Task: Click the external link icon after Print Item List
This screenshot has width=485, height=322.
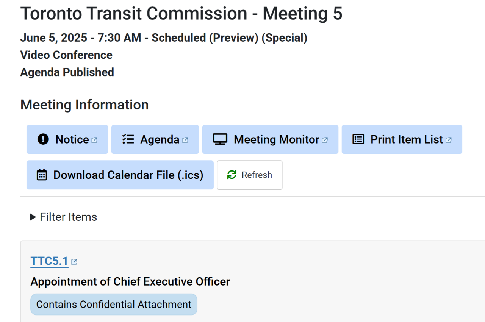Action: click(449, 140)
